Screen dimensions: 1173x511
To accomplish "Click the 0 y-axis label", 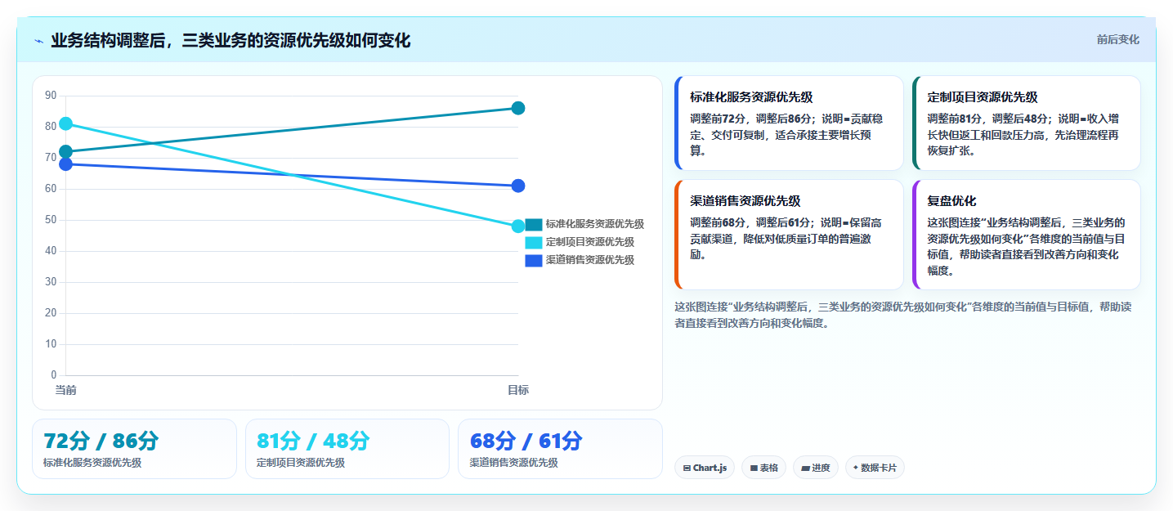I will point(54,375).
